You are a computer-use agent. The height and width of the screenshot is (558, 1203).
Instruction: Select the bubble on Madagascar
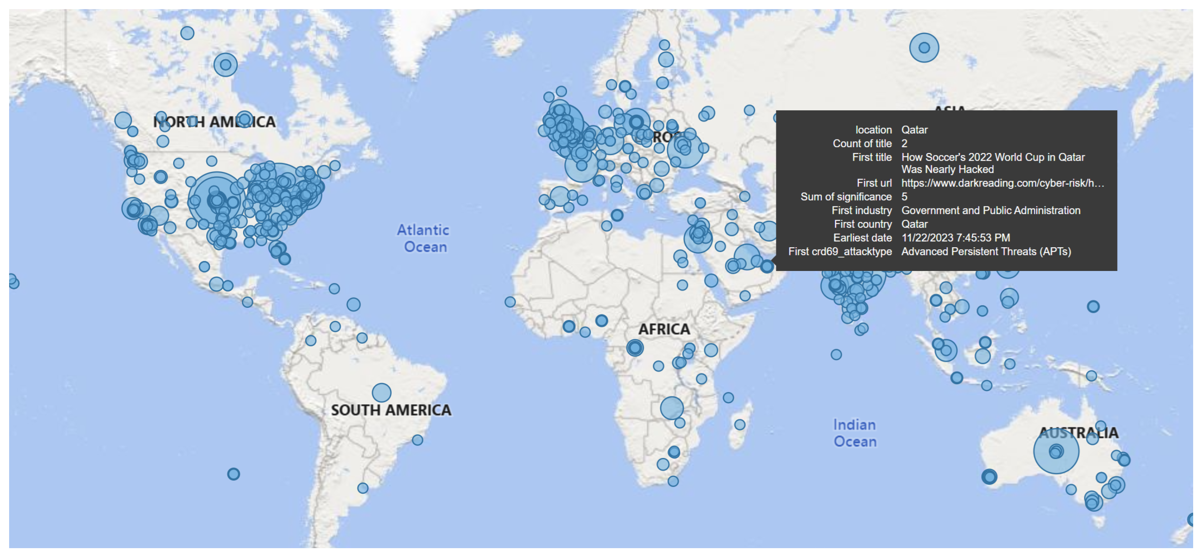pyautogui.click(x=739, y=424)
